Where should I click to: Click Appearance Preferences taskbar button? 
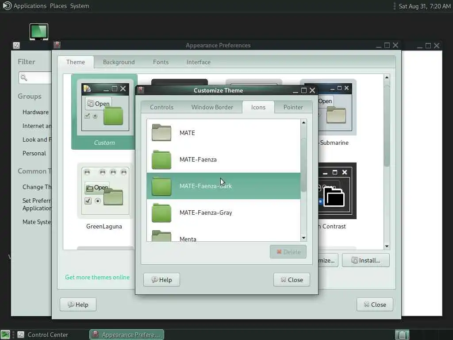click(x=127, y=335)
